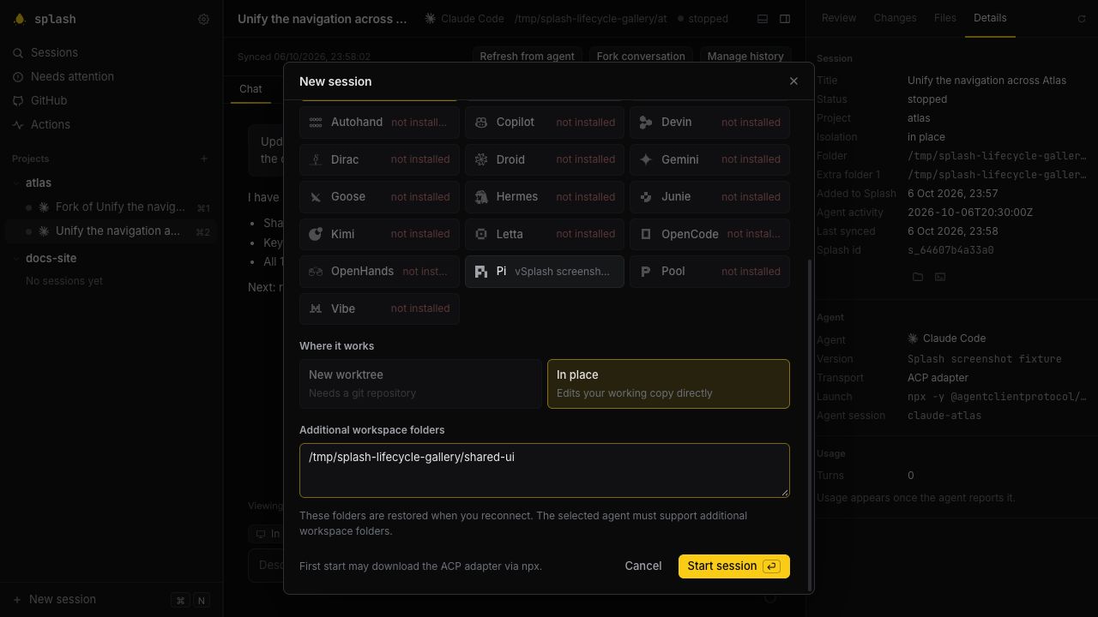Choose the New worktree option
The height and width of the screenshot is (617, 1098).
click(x=420, y=384)
